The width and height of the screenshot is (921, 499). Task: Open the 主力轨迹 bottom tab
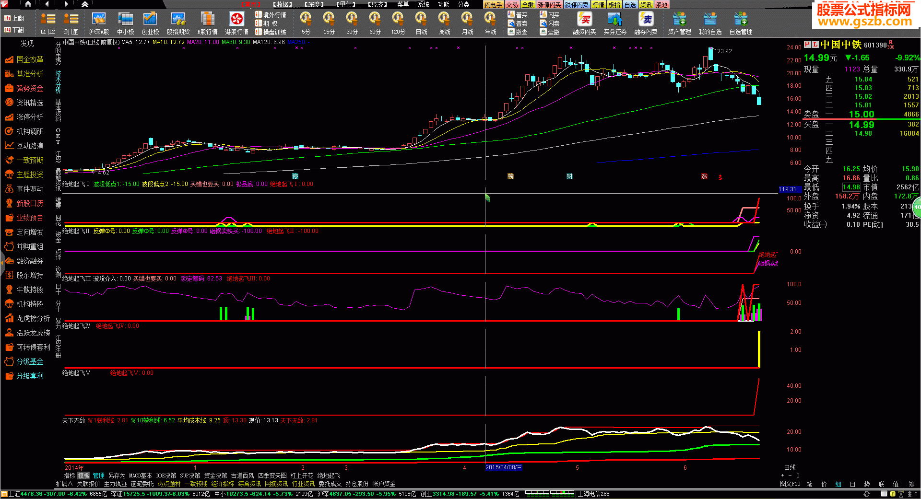[x=116, y=484]
